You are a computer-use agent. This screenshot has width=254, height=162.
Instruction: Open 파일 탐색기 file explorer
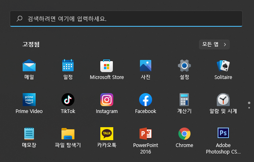tap(68, 138)
